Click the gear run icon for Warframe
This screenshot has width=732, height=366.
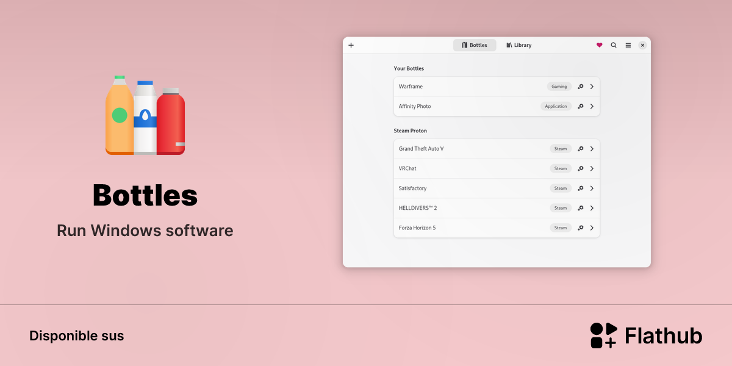[581, 87]
